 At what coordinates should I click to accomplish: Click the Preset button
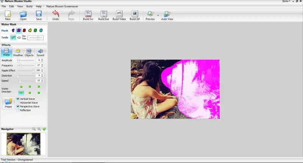coord(8,103)
